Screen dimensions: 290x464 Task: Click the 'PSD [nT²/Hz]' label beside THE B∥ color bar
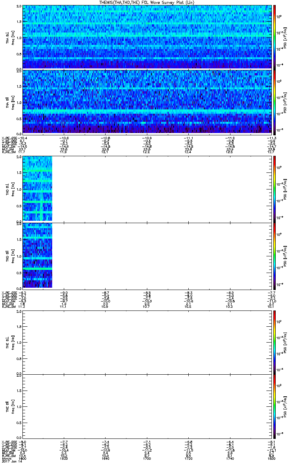coord(285,406)
